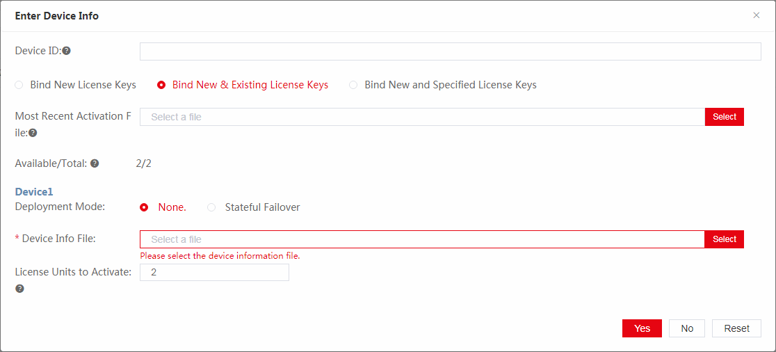Screen dimensions: 776x352
Task: Show the Available/Total help tooltip icon
Action: pyautogui.click(x=95, y=163)
